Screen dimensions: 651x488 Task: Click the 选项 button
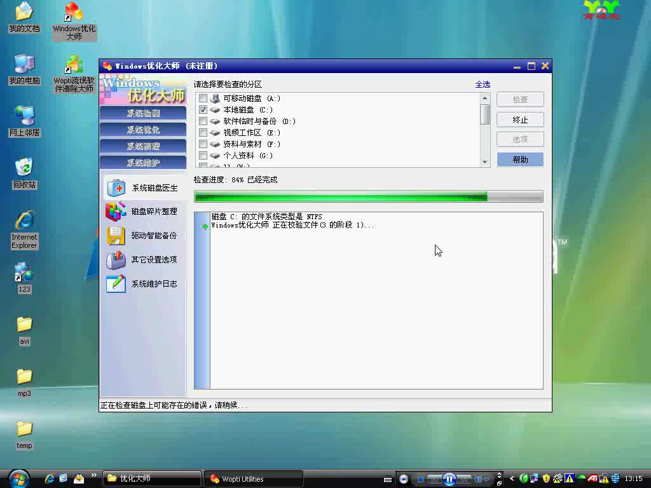[520, 139]
